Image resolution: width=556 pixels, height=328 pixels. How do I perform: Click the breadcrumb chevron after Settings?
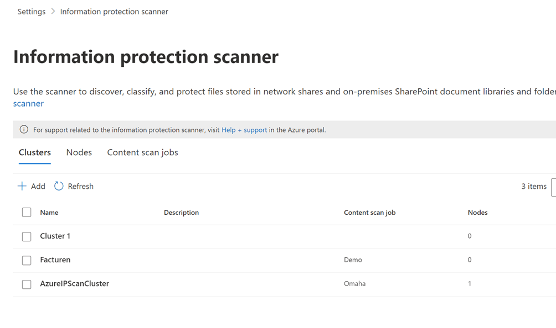coord(53,12)
